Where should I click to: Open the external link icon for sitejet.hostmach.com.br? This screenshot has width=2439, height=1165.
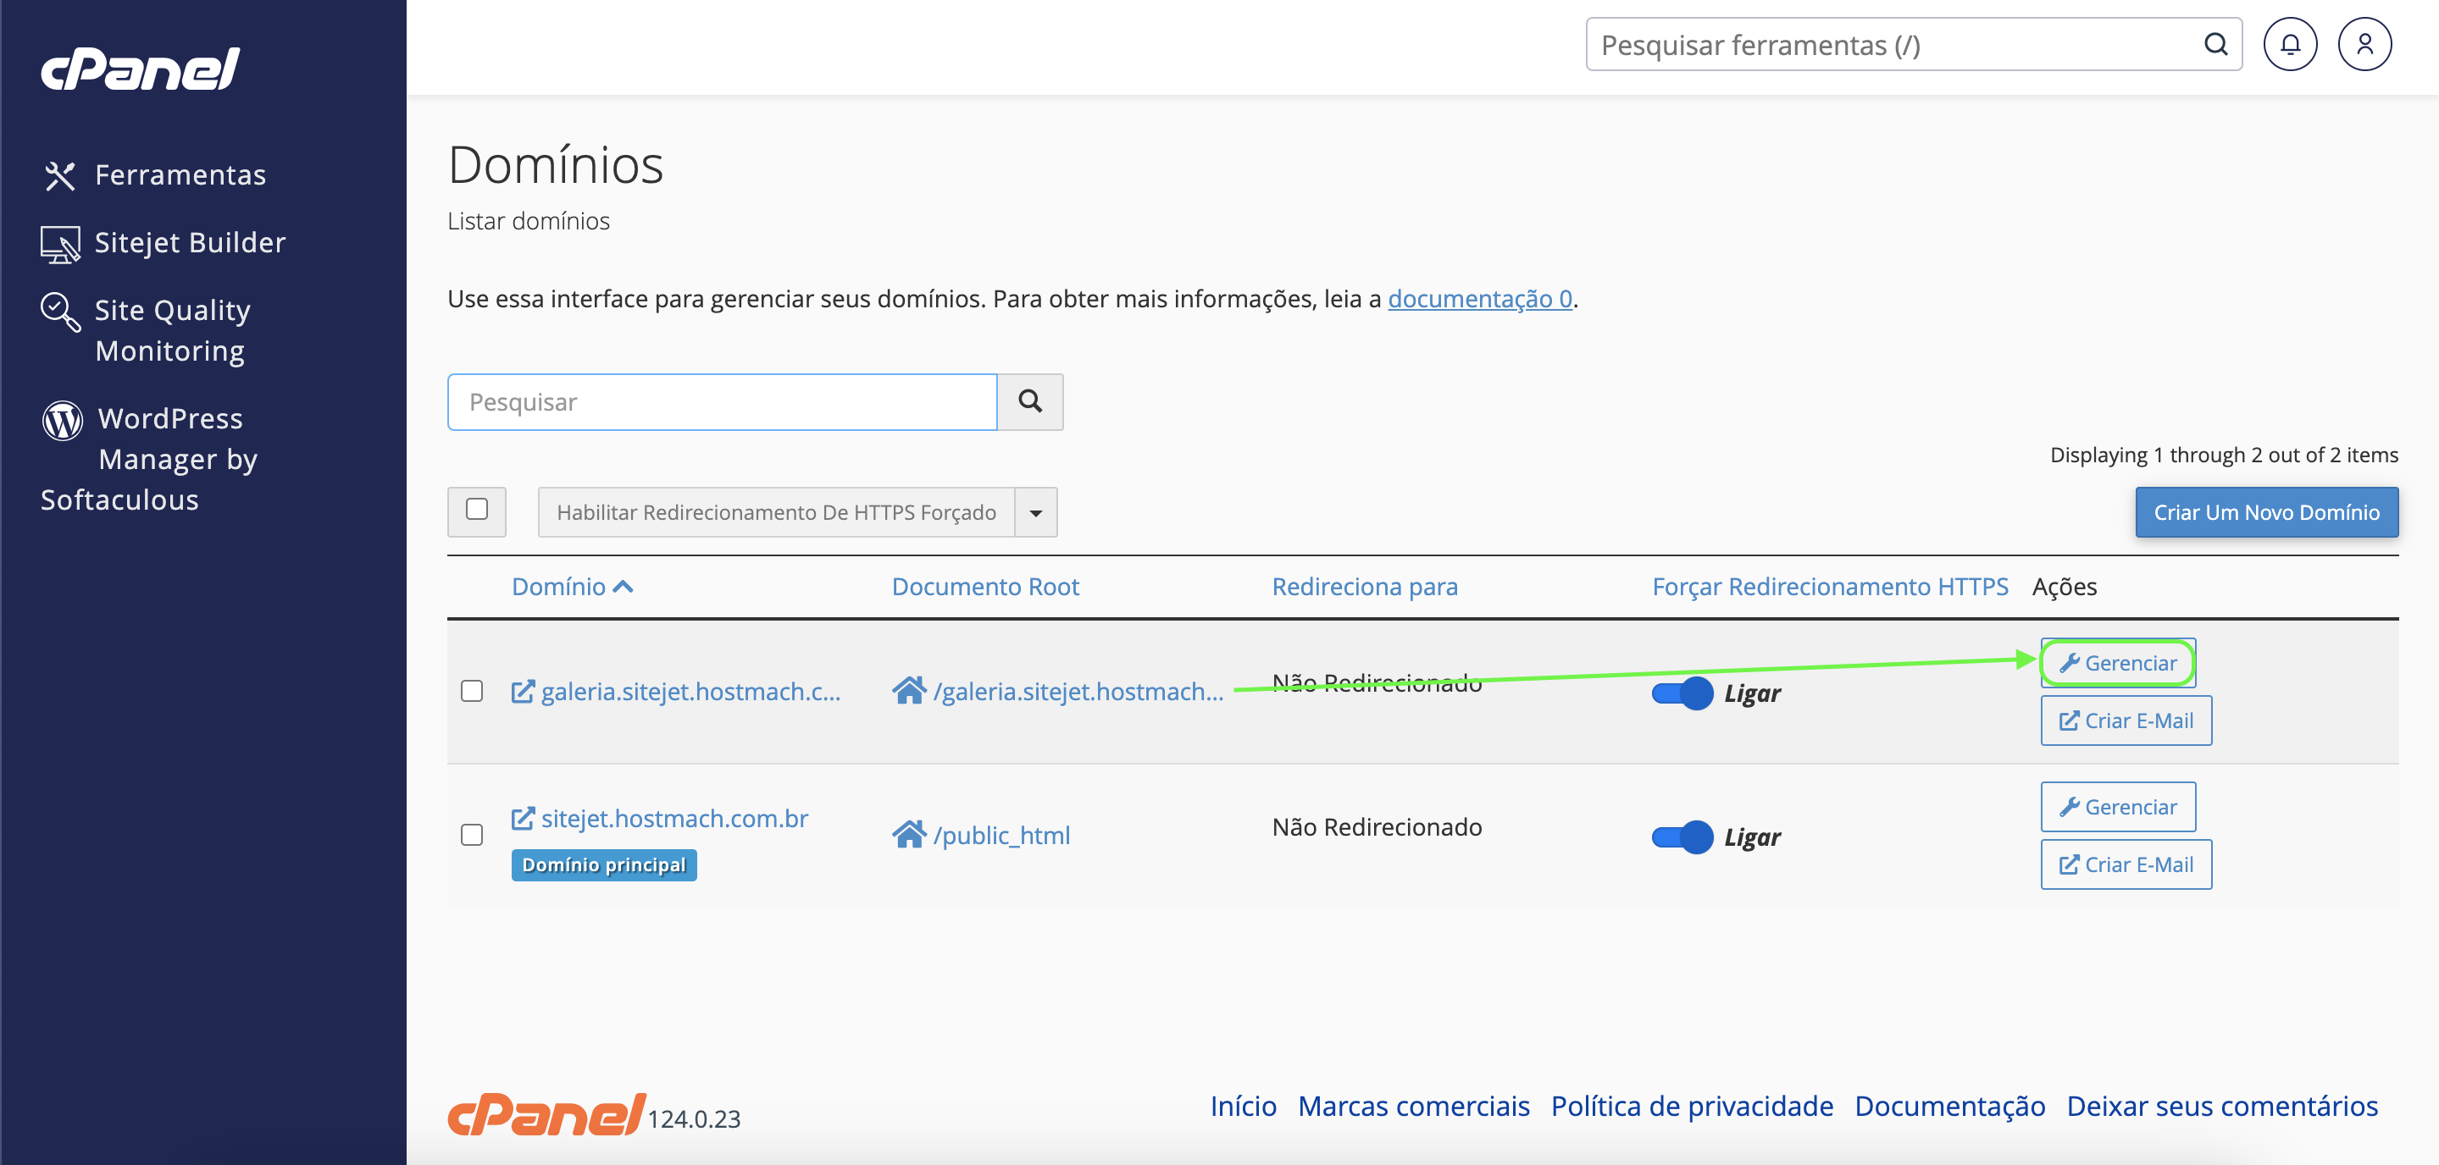coord(523,819)
